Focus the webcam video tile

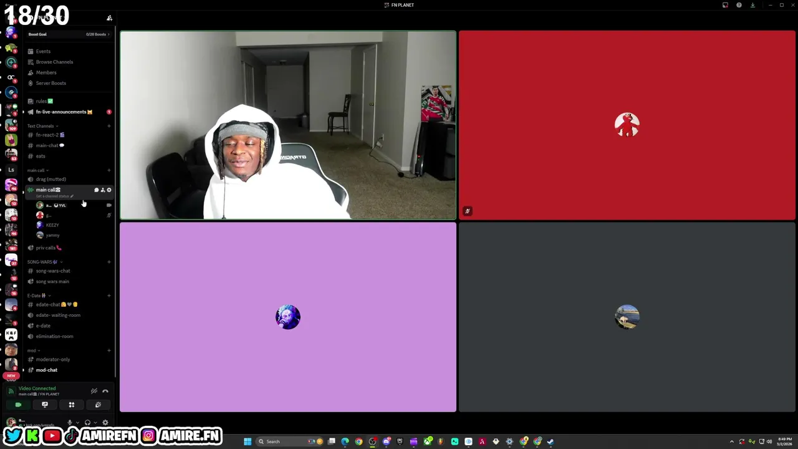pos(288,125)
